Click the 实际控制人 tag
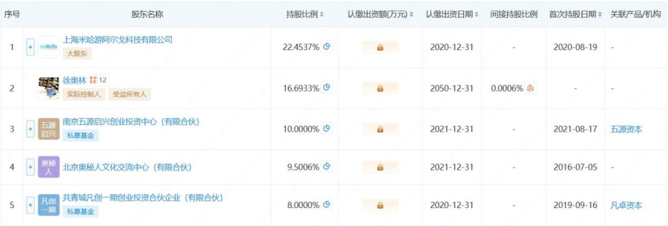 (84, 94)
